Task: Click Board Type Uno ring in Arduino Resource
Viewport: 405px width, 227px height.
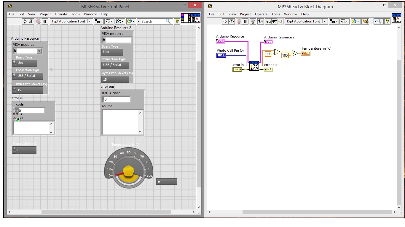Action: [x=27, y=63]
